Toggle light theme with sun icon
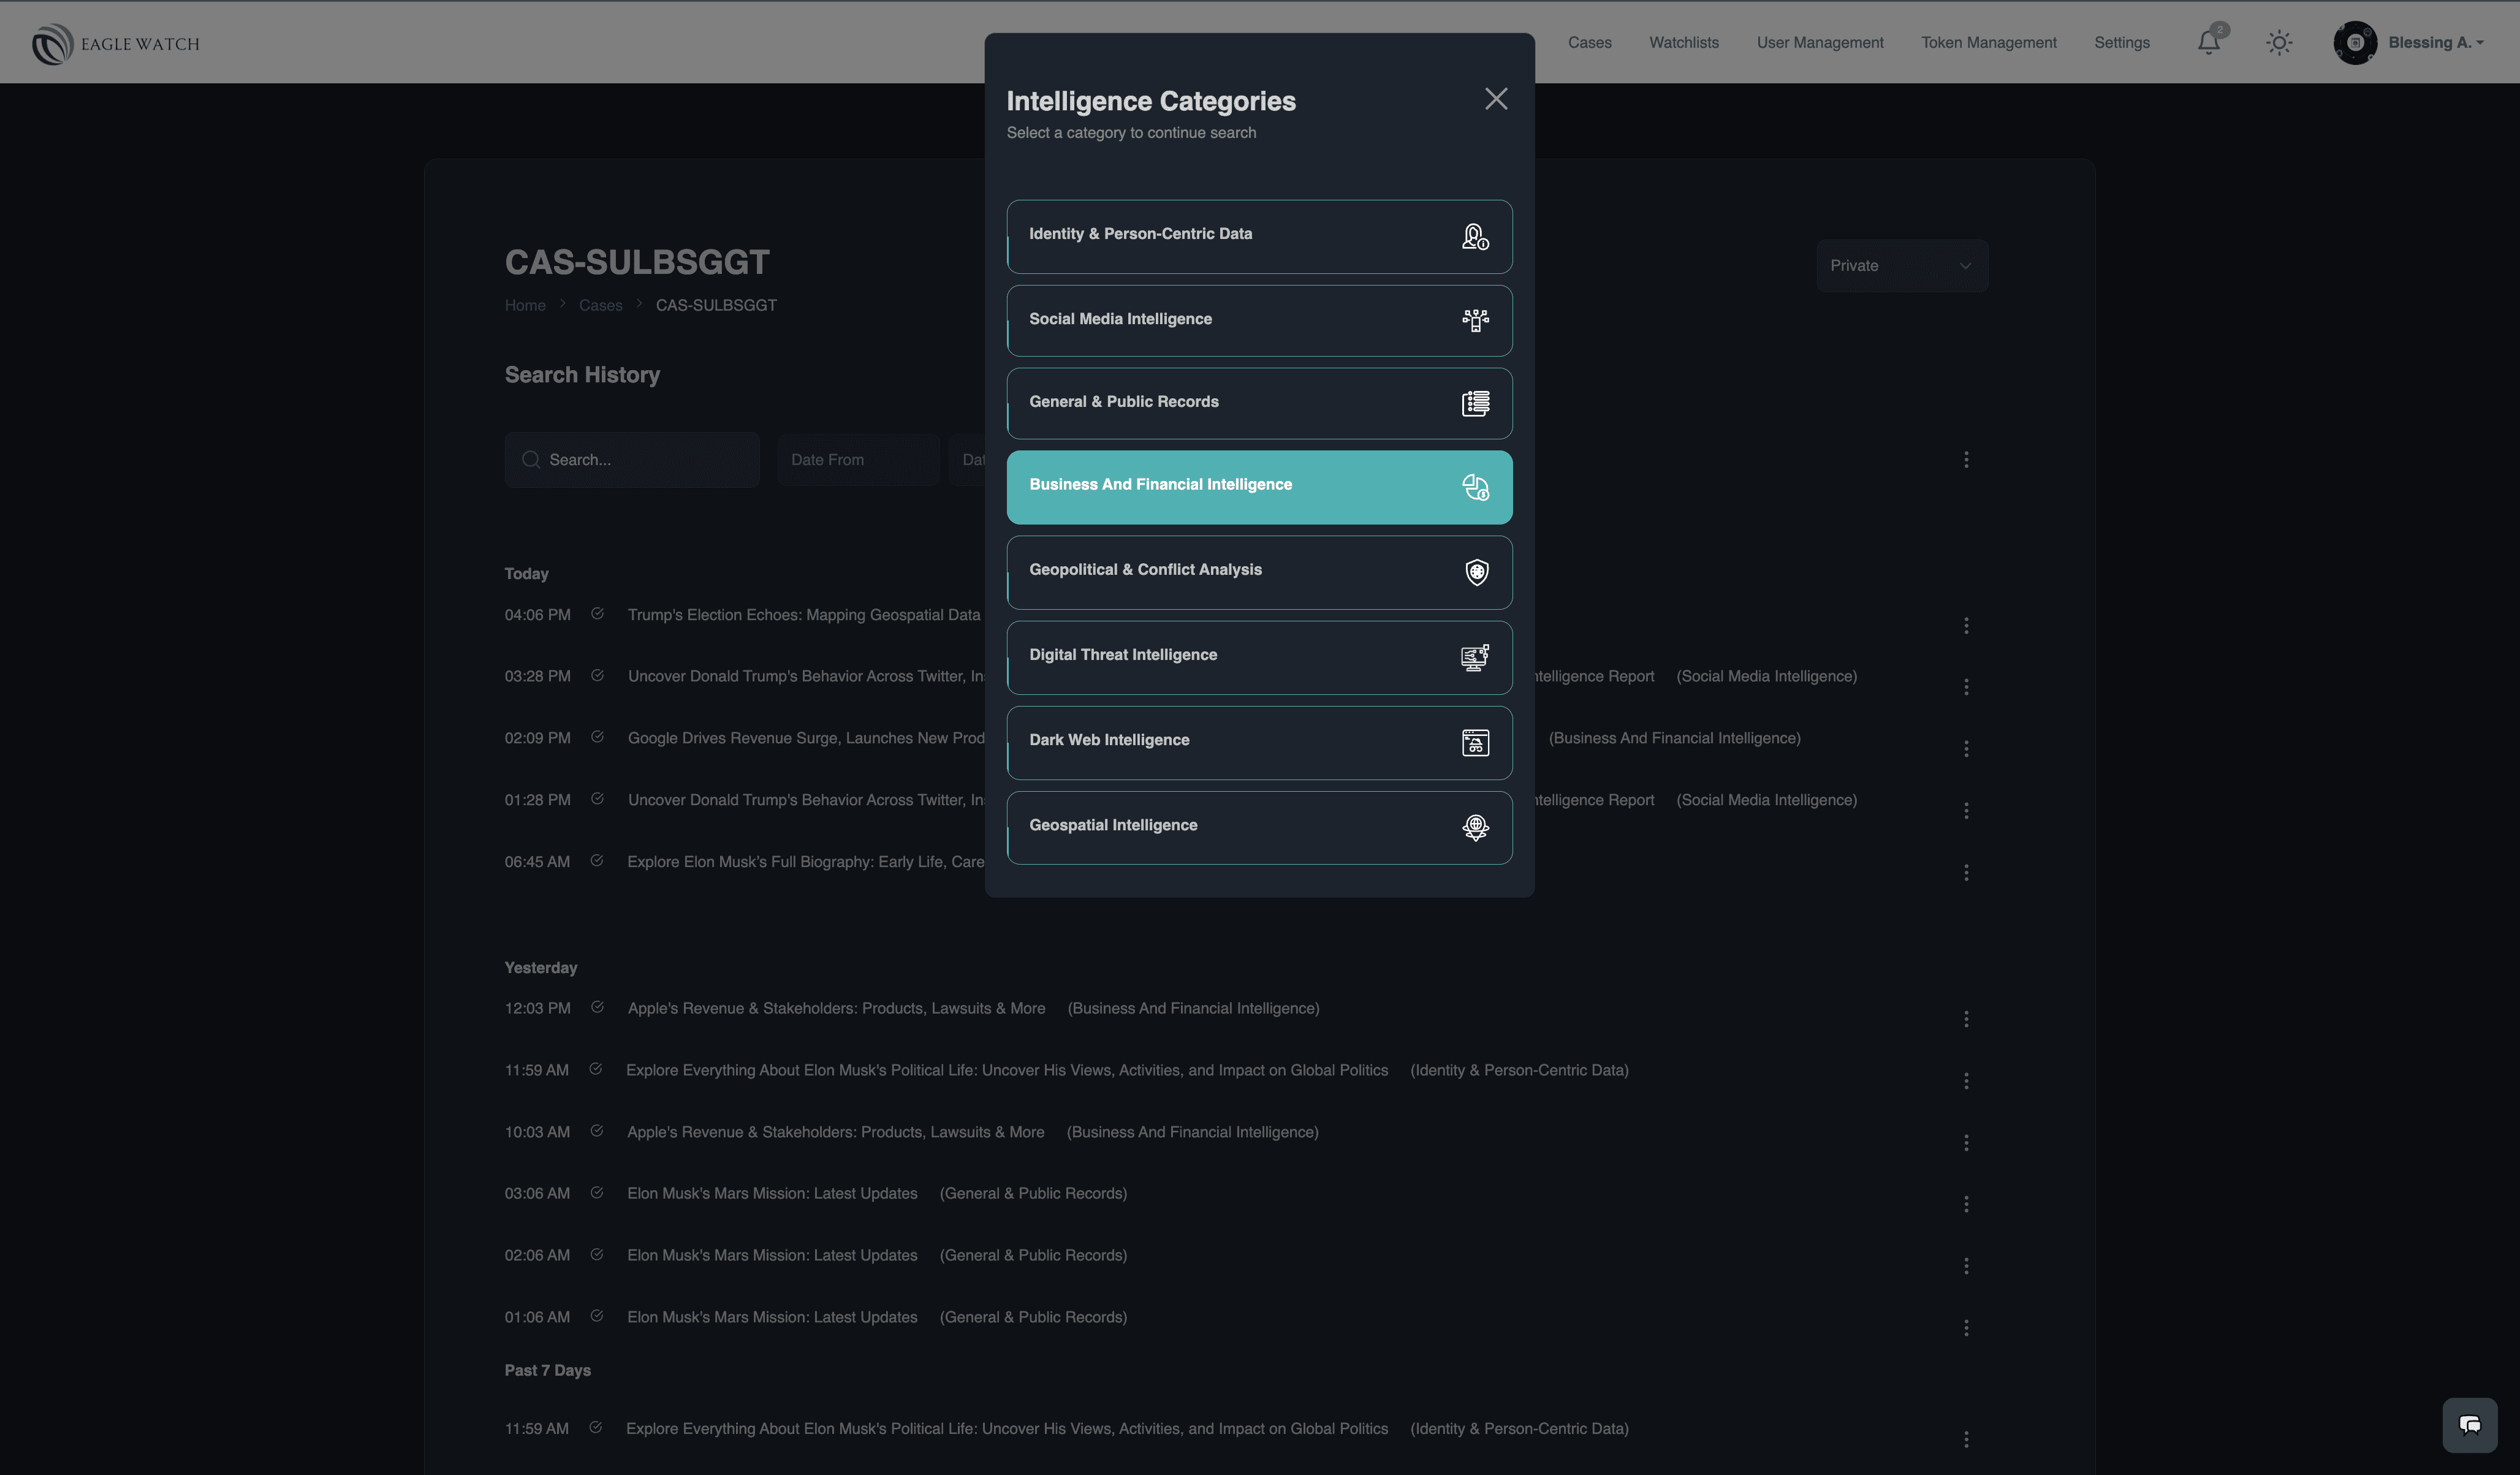 (2279, 42)
